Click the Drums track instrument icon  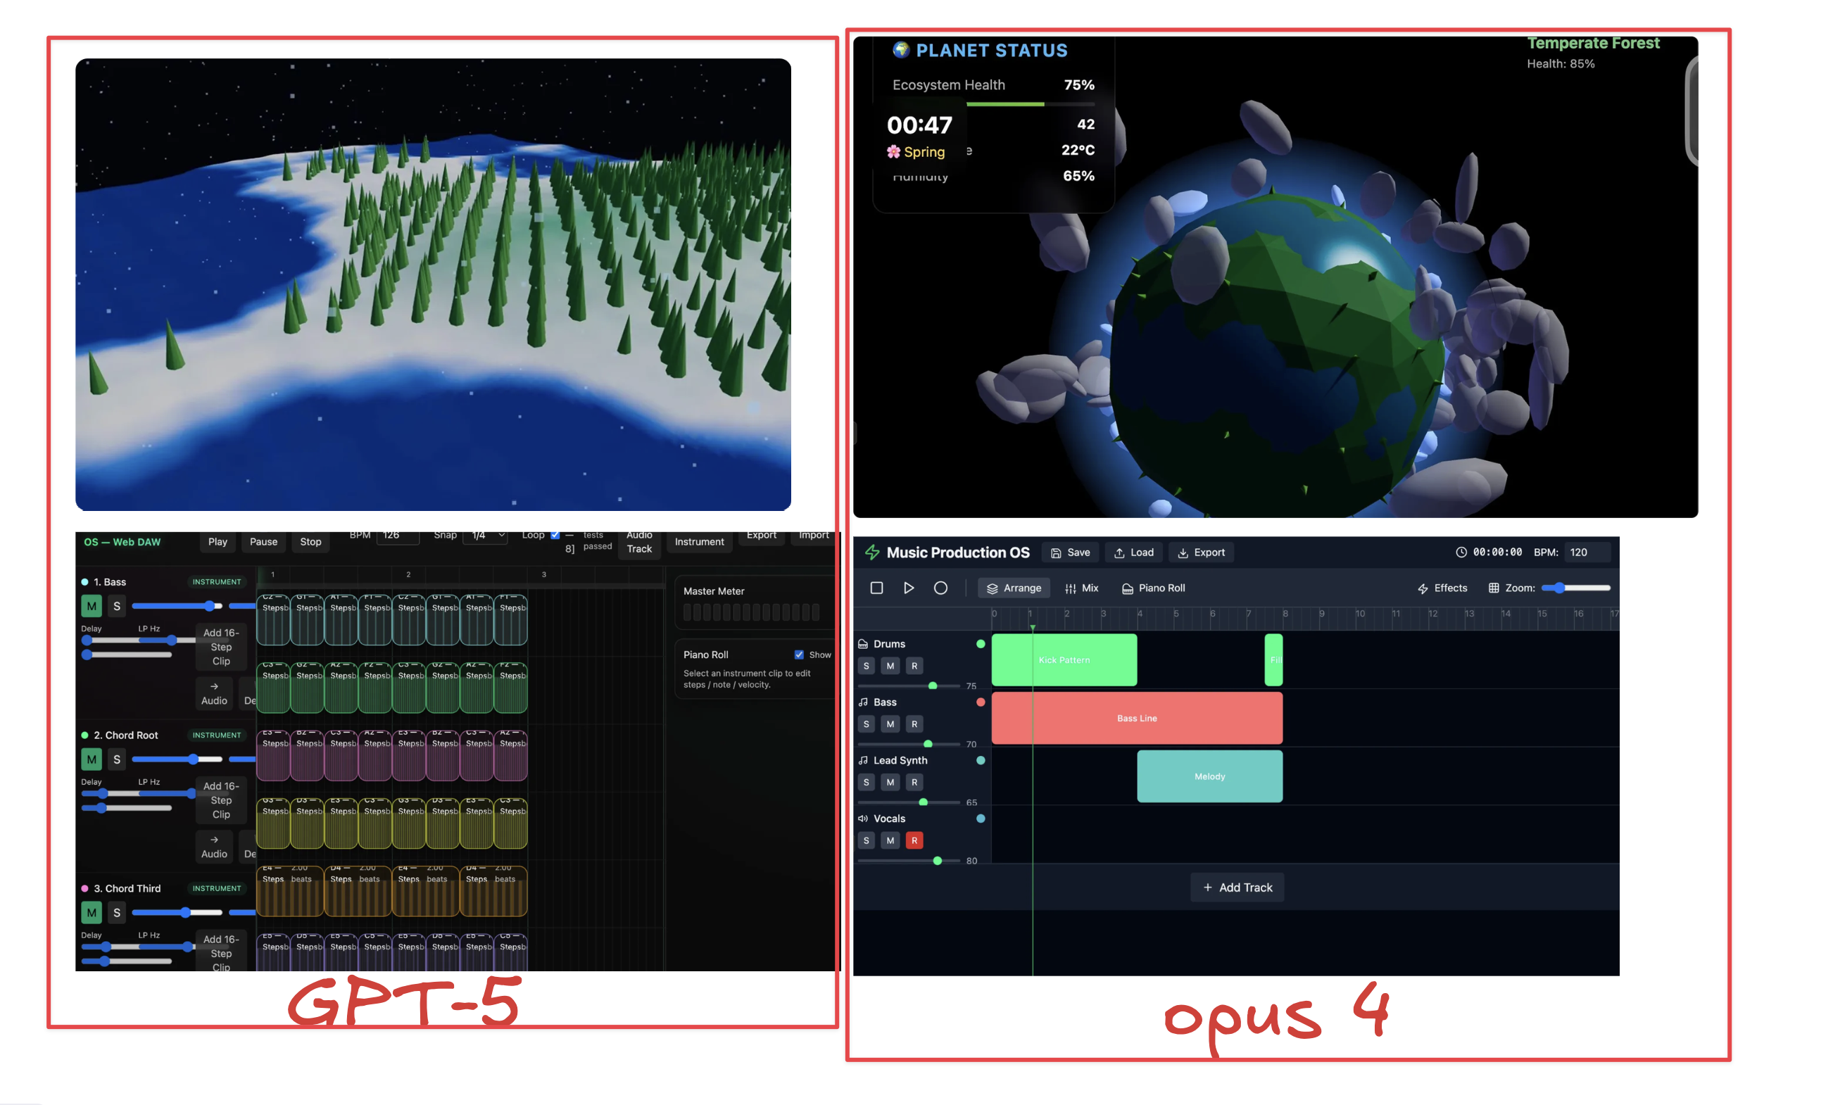point(863,644)
